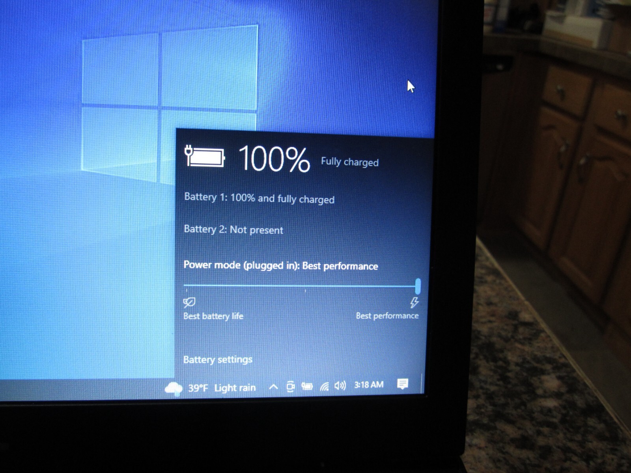
Task: Click the Best performance lightning icon
Action: 414,302
